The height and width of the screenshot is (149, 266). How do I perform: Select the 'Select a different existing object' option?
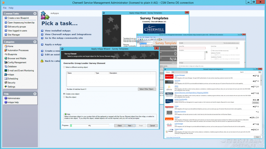[x=64, y=67]
